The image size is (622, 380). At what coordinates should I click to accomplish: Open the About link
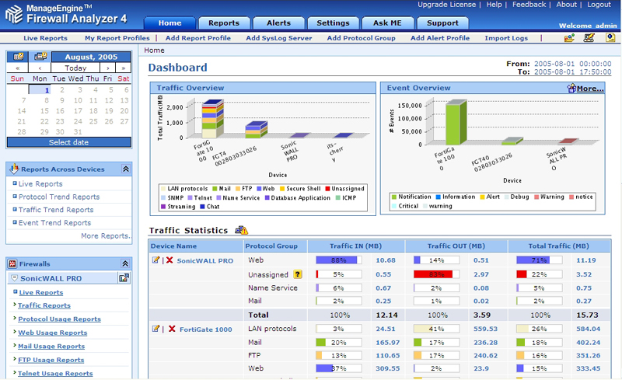coord(567,5)
